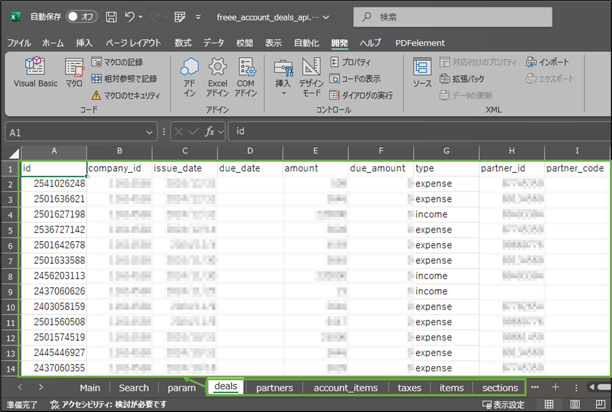The height and width of the screenshot is (412, 612).
Task: Select column header G
Action: pos(446,151)
